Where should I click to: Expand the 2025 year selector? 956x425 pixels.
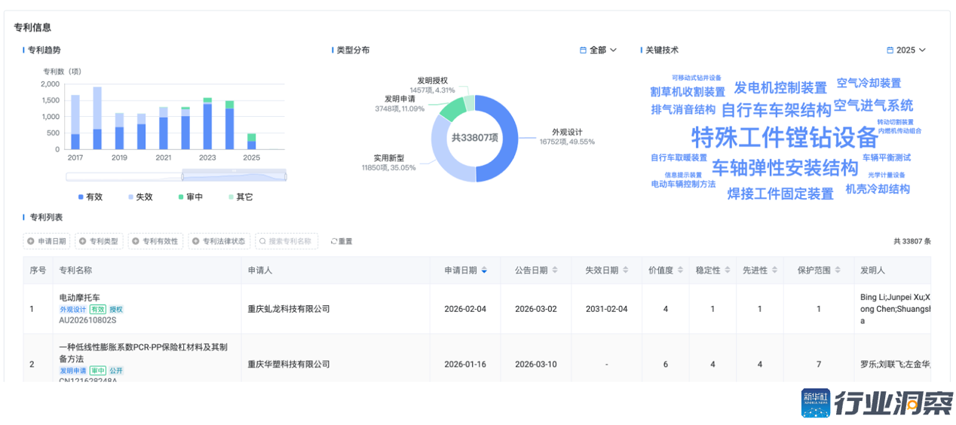pyautogui.click(x=905, y=50)
